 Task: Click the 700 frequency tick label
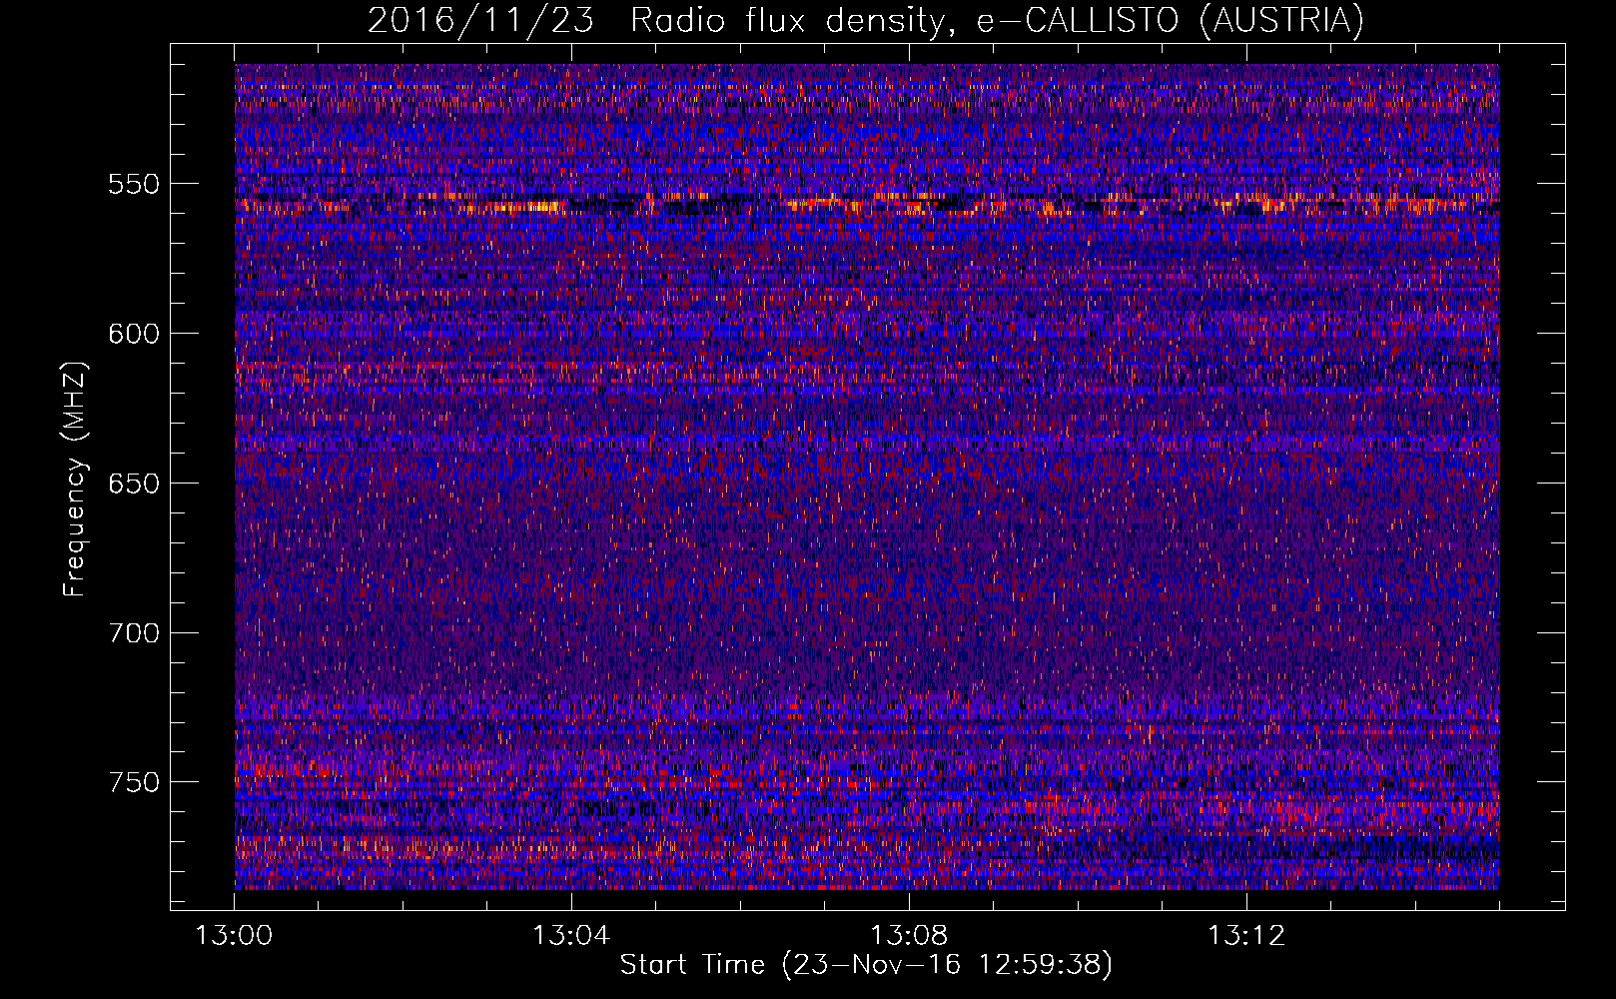tap(134, 632)
